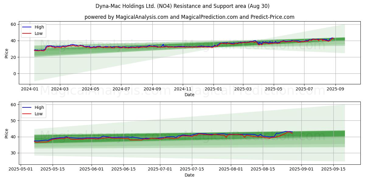Image resolution: width=365 pixels, height=182 pixels.
Task: Click the '2025-05-01' date tick label
Action: point(21,169)
